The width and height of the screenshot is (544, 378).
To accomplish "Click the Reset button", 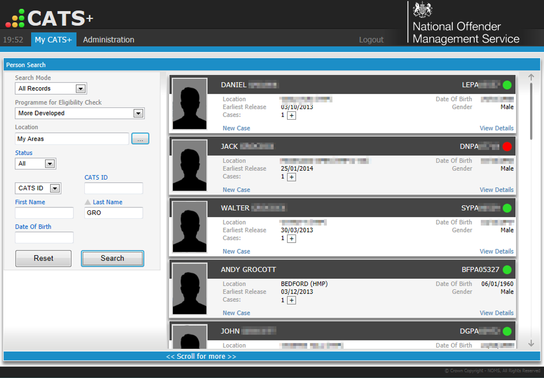I will tap(44, 258).
